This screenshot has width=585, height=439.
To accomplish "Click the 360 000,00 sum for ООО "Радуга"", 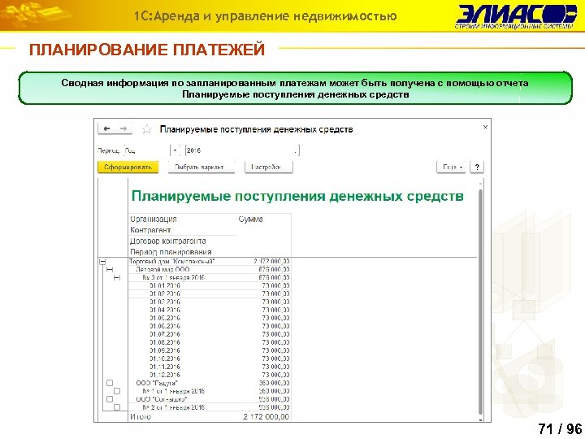I will point(274,383).
